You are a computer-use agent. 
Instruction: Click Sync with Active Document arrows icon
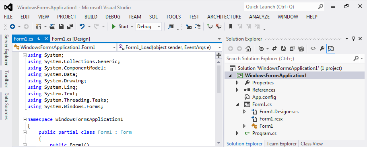pyautogui.click(x=274, y=49)
